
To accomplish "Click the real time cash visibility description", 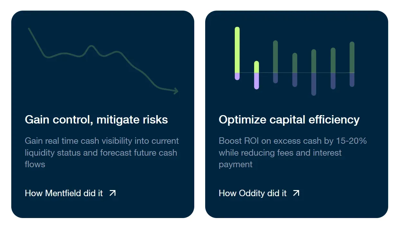I will tap(102, 152).
